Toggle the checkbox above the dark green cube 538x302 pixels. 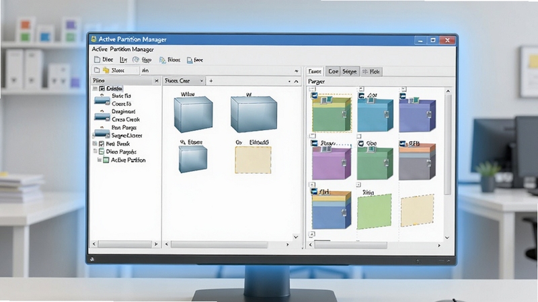[359, 136]
